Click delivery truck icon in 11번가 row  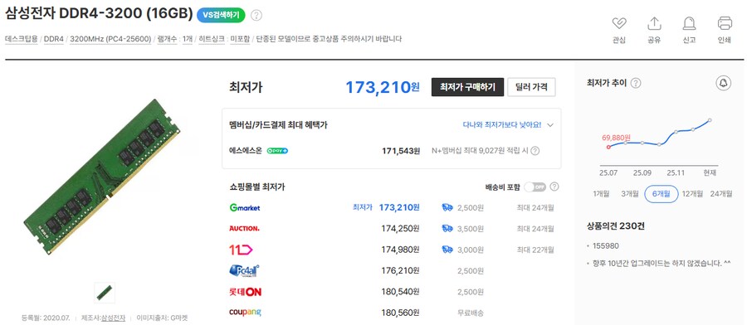[x=447, y=250]
